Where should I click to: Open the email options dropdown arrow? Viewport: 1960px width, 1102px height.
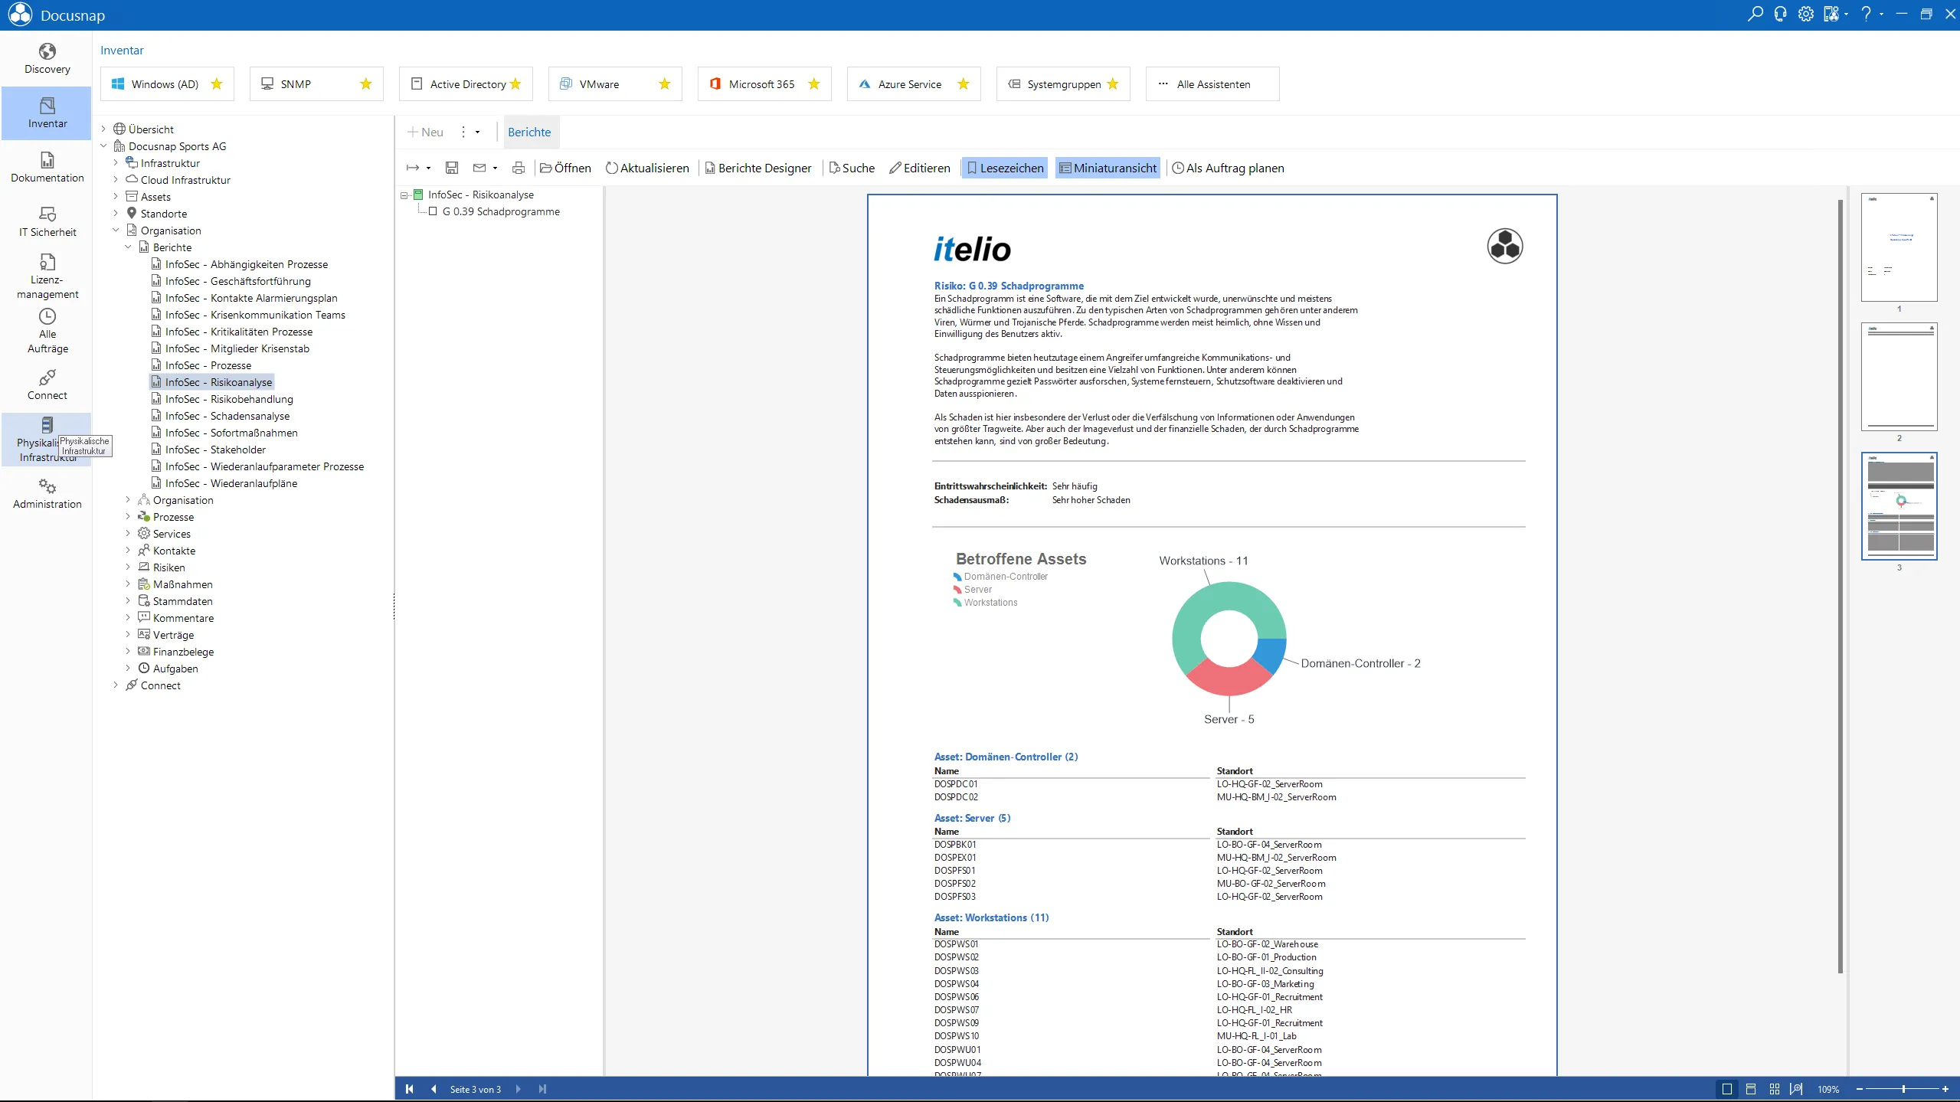(x=495, y=168)
